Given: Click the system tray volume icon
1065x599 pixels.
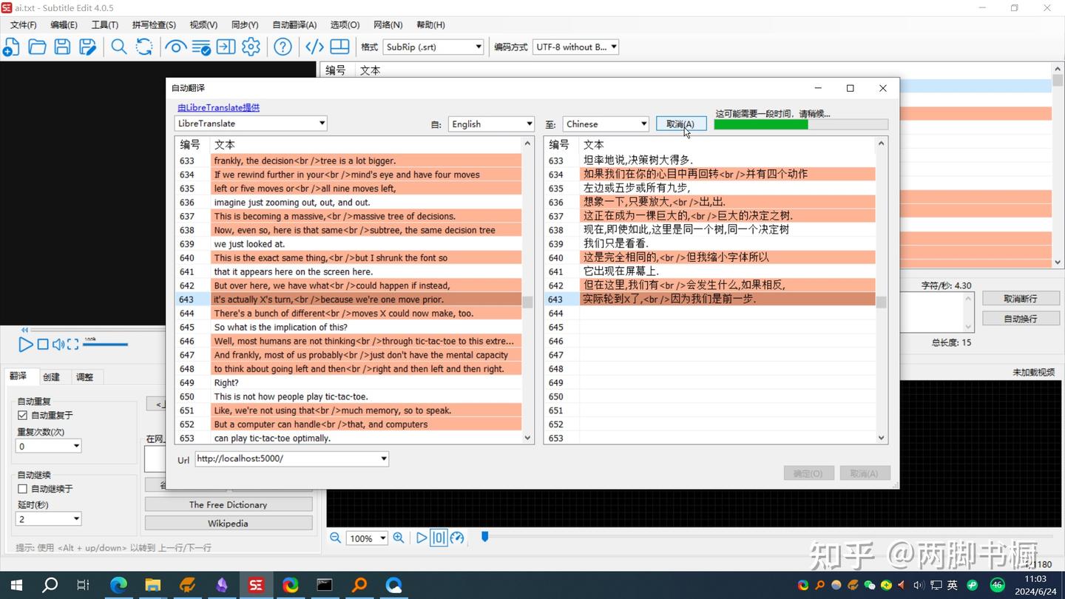Looking at the screenshot, I should (x=919, y=585).
